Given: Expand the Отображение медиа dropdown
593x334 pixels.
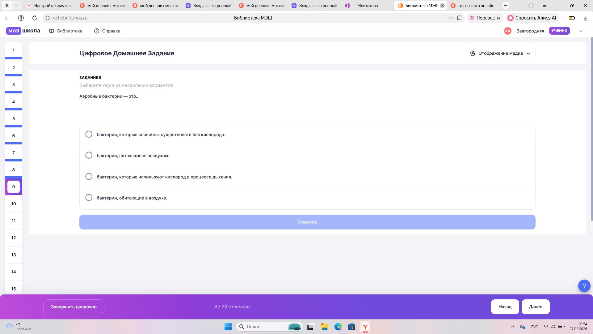Looking at the screenshot, I should (500, 53).
